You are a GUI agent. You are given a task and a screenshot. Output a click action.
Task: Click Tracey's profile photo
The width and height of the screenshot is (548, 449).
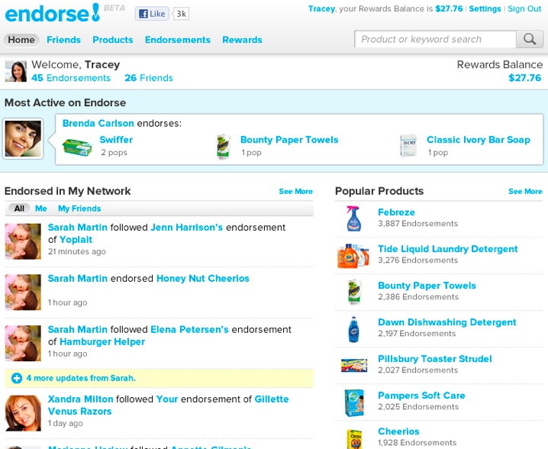coord(16,71)
